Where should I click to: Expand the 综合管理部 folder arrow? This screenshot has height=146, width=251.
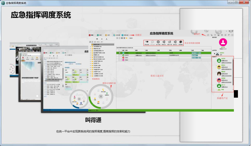(90, 47)
